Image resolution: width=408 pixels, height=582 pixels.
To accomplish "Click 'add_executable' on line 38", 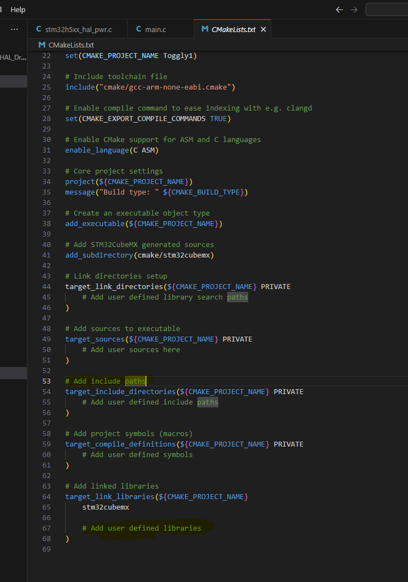I will point(95,224).
